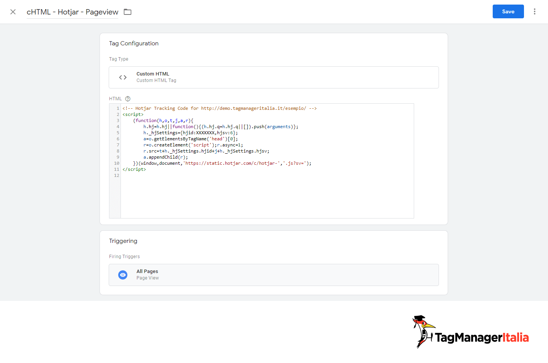
Task: Click the closing </script> tag line
Action: click(134, 169)
